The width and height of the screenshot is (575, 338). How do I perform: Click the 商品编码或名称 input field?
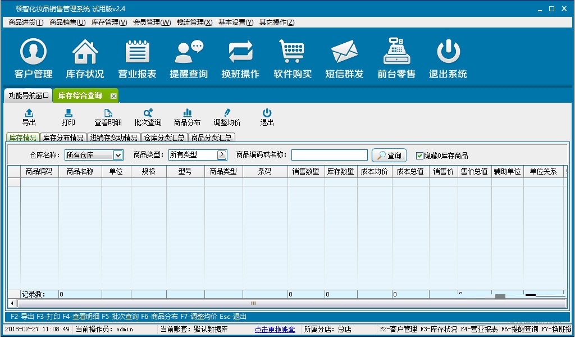point(329,155)
